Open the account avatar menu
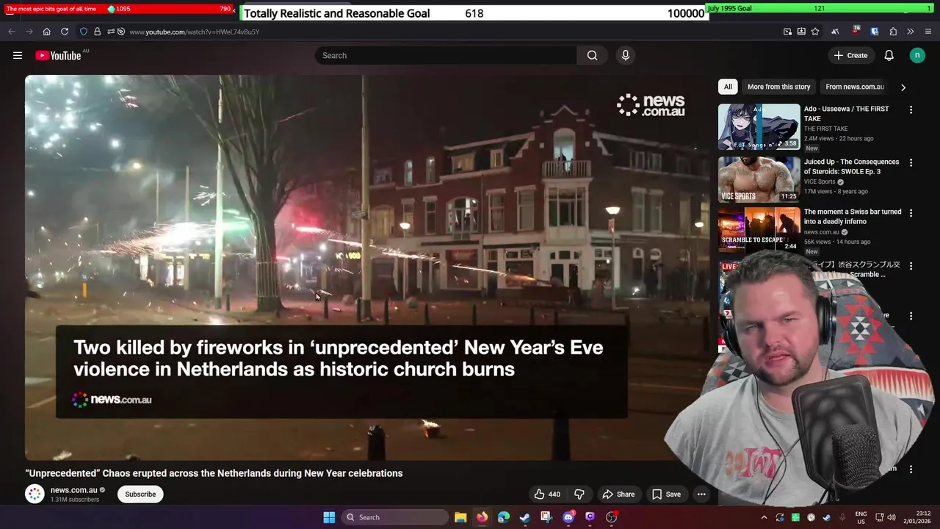 [917, 55]
